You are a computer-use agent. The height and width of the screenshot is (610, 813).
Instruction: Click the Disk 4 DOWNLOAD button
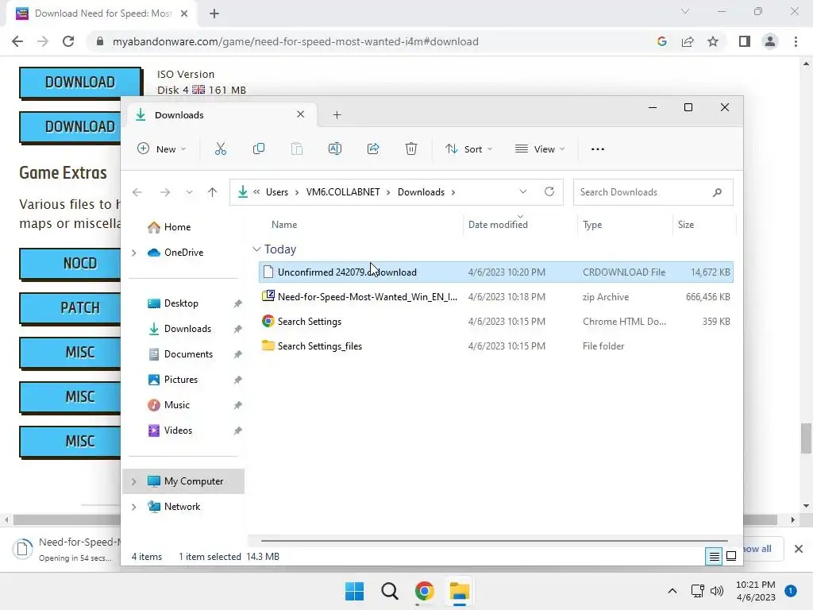tap(80, 82)
